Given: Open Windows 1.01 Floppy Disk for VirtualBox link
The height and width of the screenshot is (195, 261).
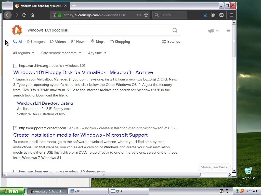Looking at the screenshot, I should click(83, 72).
